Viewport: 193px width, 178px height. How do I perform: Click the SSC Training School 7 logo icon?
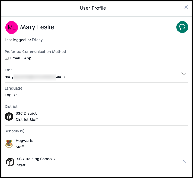point(10,162)
